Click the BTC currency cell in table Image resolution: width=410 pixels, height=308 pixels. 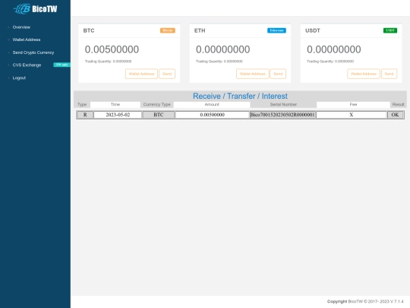click(x=159, y=115)
